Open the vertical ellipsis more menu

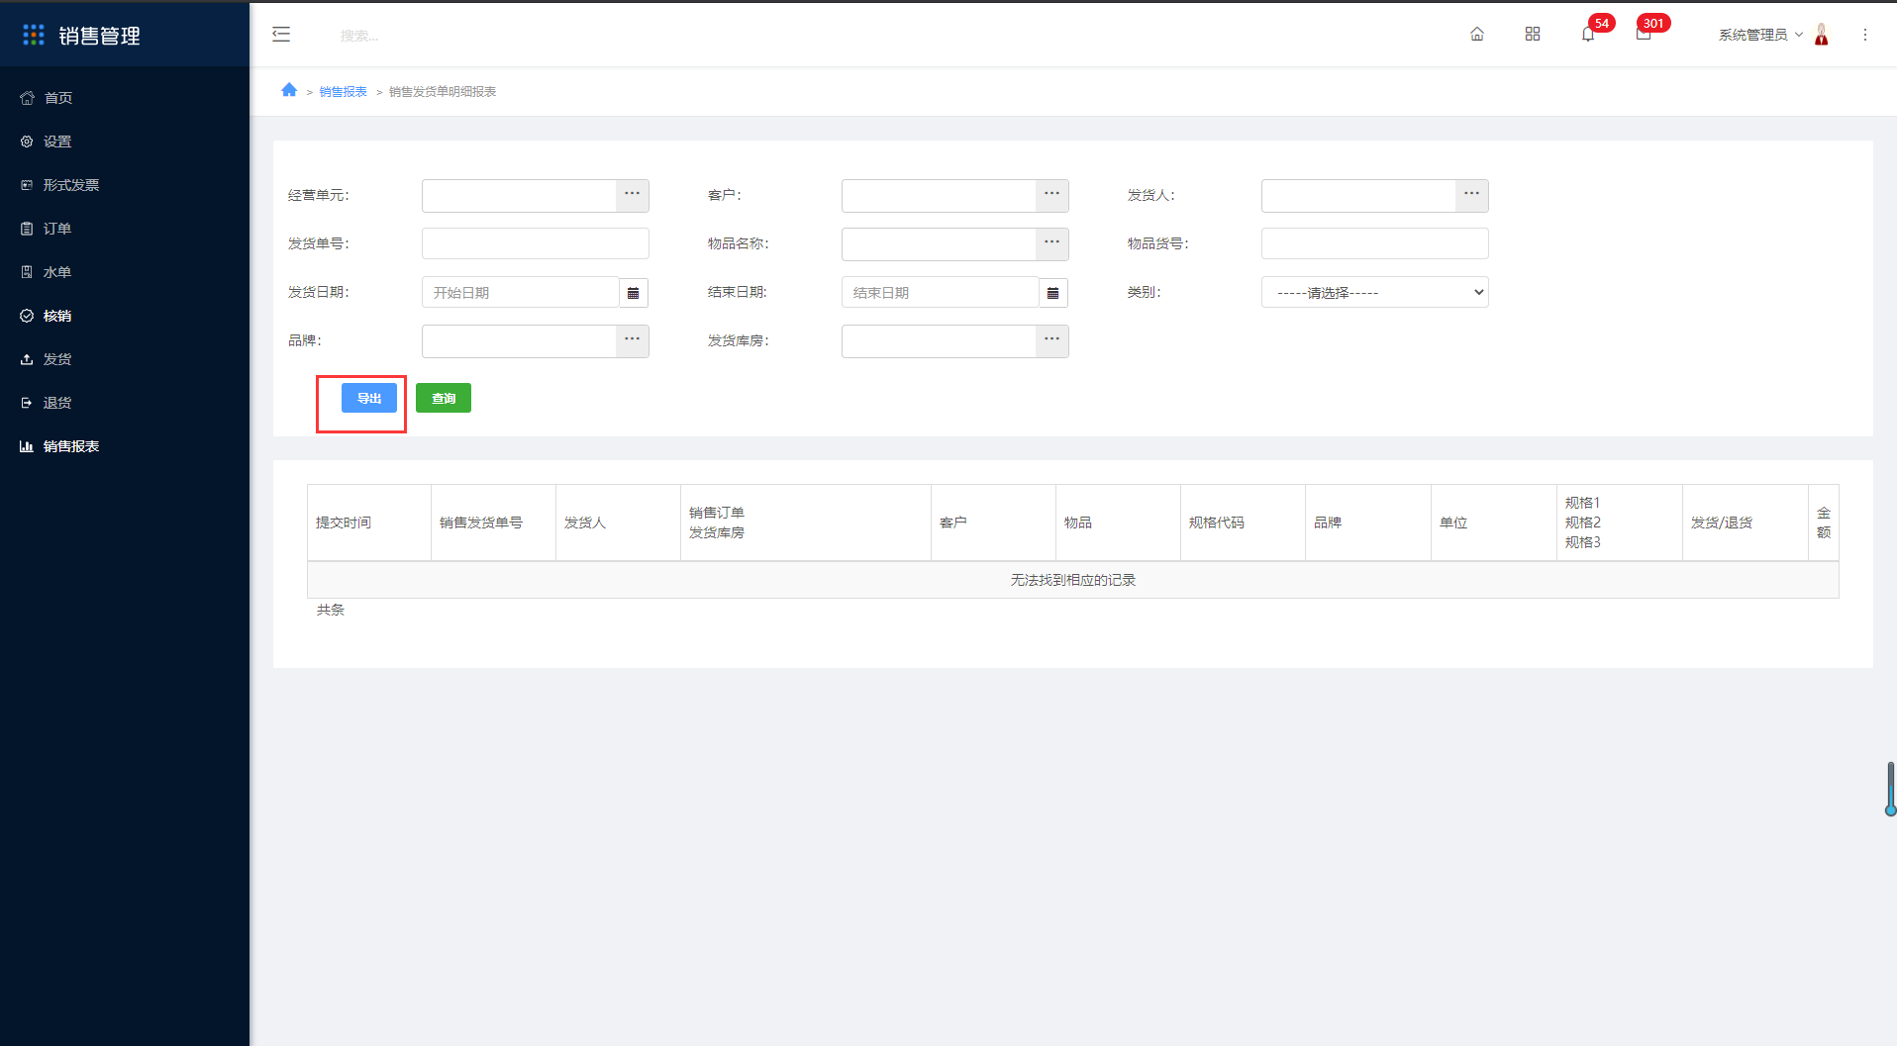point(1865,35)
